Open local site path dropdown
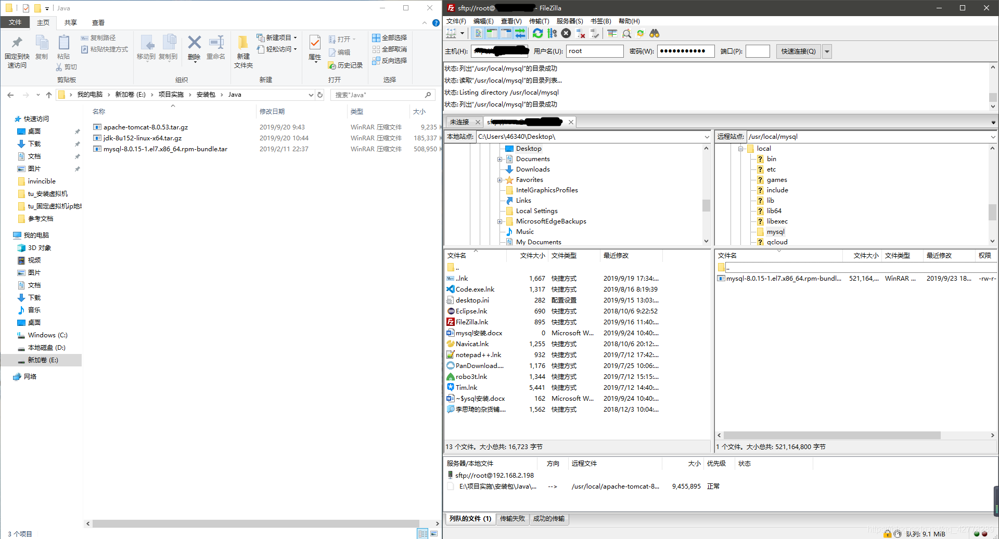 click(707, 137)
